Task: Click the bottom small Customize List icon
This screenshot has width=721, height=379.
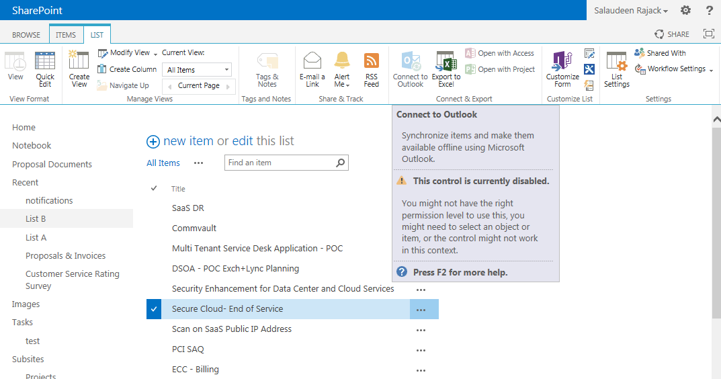Action: [x=589, y=85]
